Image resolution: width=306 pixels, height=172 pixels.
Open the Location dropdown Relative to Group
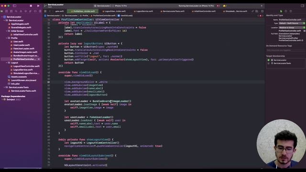[292, 28]
